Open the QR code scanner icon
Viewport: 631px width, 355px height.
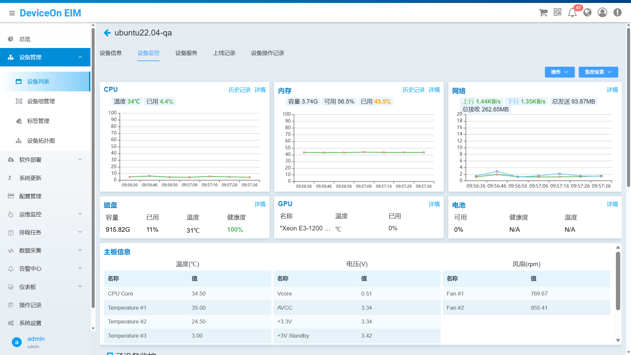(x=557, y=12)
